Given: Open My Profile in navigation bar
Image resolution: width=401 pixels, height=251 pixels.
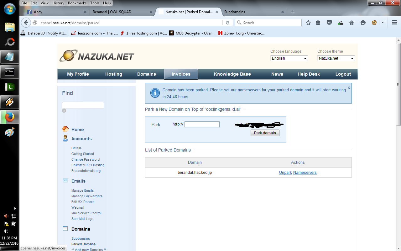Looking at the screenshot, I should click(x=78, y=74).
